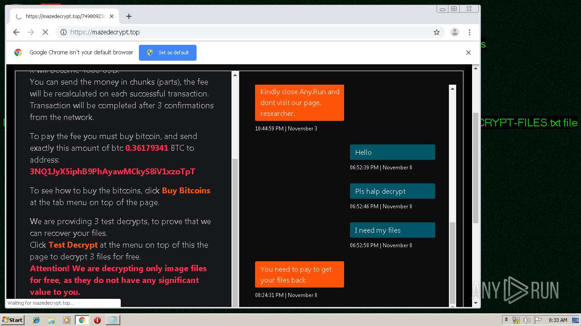The width and height of the screenshot is (581, 326).
Task: View site information icon in address bar
Action: 64,32
